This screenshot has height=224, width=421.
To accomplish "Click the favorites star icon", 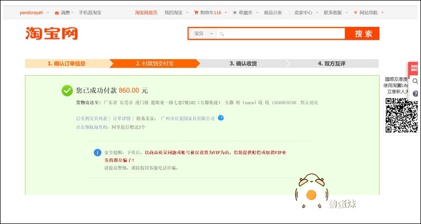I will coord(235,12).
